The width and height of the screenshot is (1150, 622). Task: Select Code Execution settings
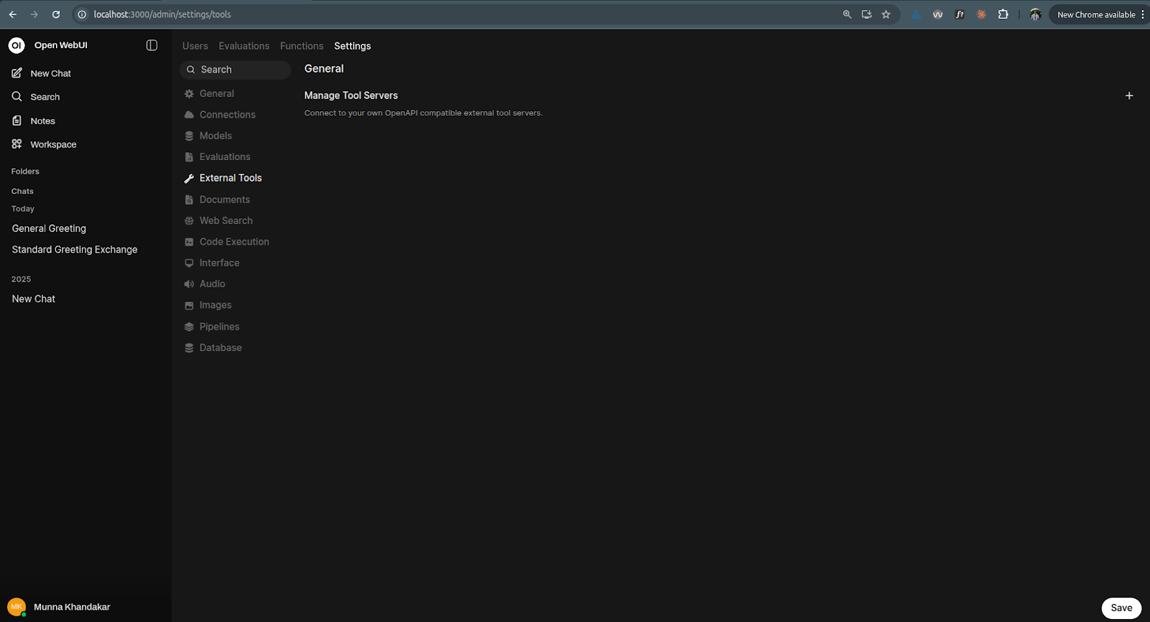point(234,242)
